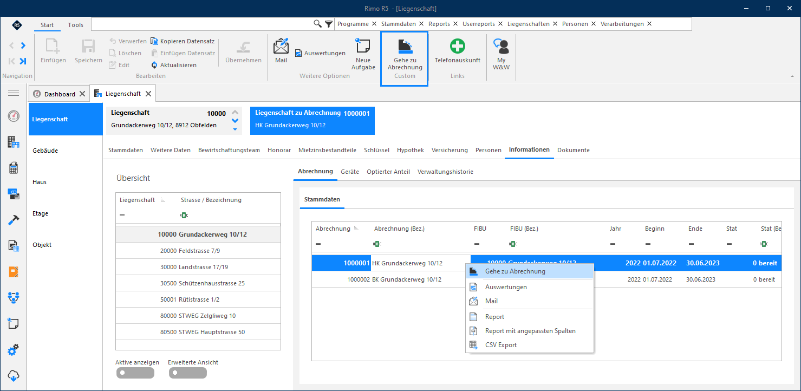Click the search magnifier icon
801x391 pixels.
tap(318, 24)
